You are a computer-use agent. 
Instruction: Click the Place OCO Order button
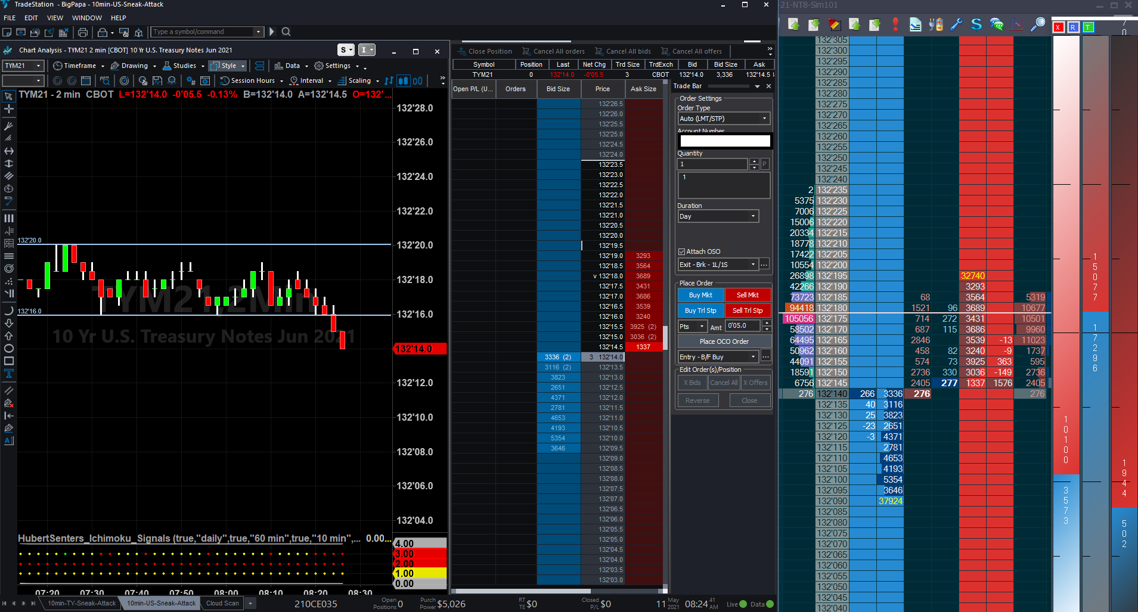click(724, 341)
